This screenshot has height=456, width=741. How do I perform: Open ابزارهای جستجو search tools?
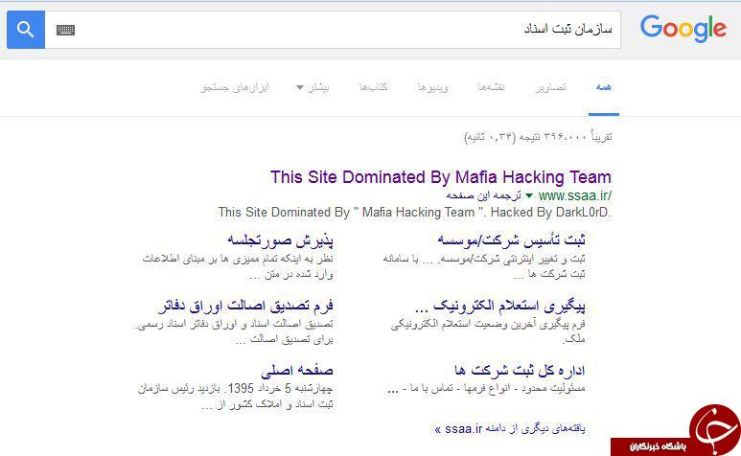coord(235,87)
